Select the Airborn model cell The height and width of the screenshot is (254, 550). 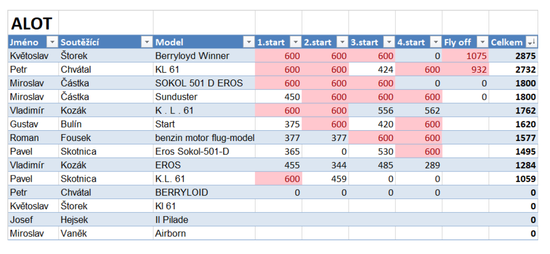(204, 233)
